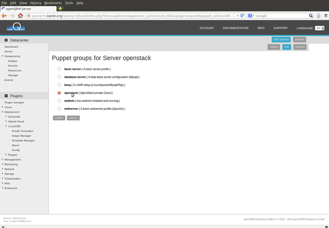Click the Cancel button
The image size is (329, 228).
[x=73, y=118]
